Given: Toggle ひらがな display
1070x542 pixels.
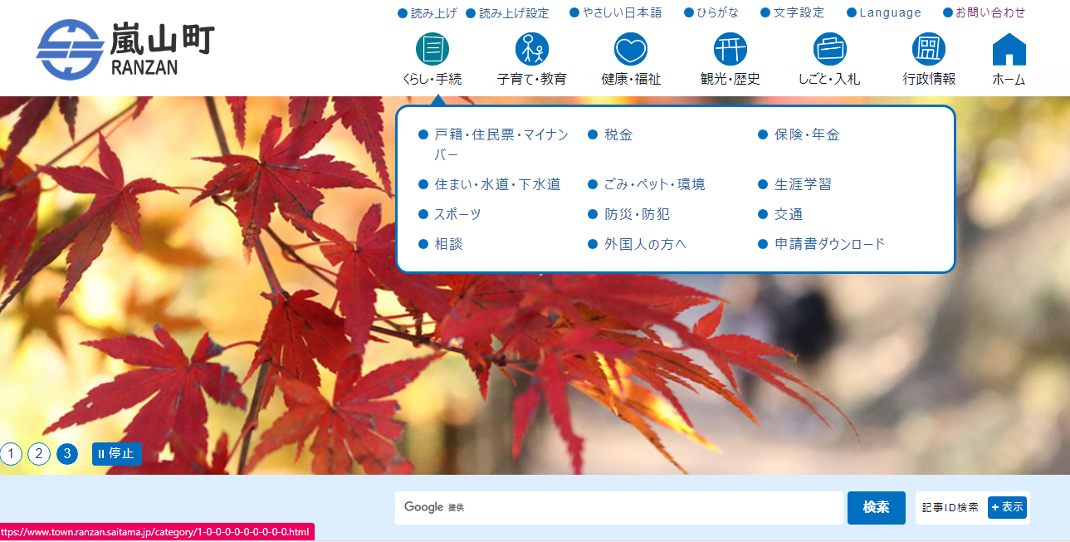Looking at the screenshot, I should [x=711, y=12].
